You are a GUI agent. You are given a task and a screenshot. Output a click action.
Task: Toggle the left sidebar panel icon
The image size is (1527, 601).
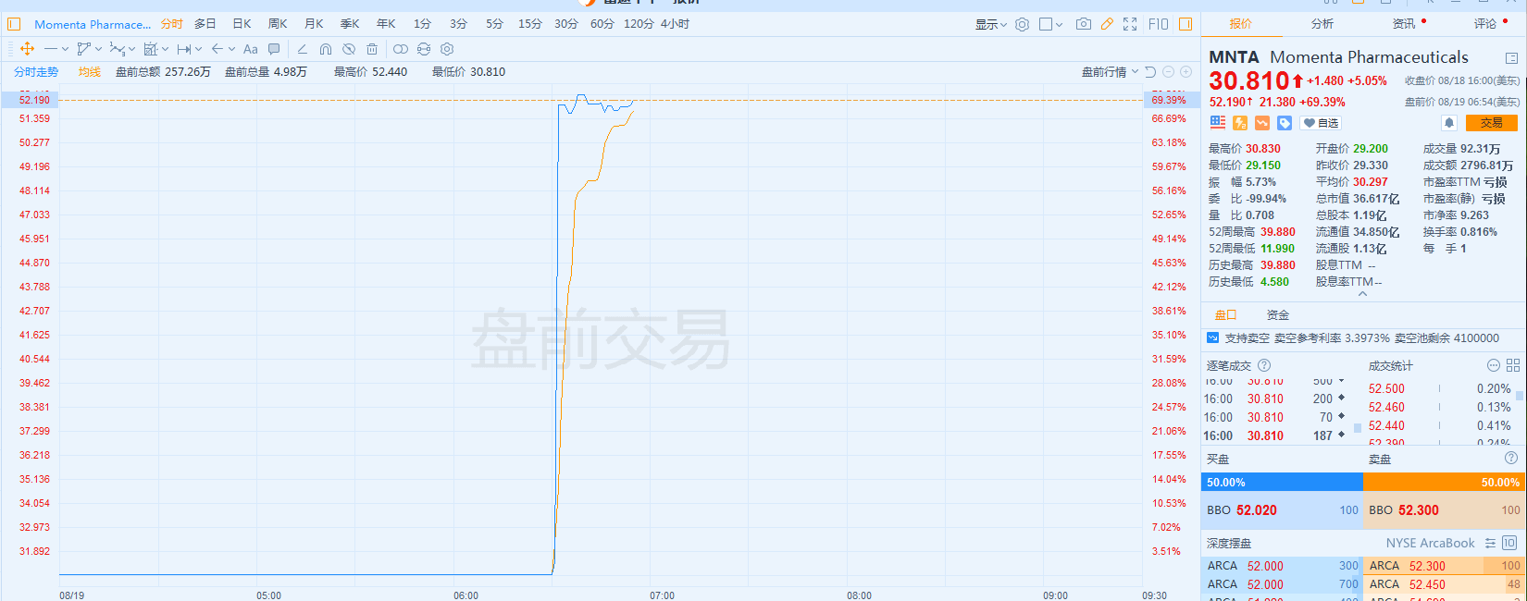tap(14, 24)
